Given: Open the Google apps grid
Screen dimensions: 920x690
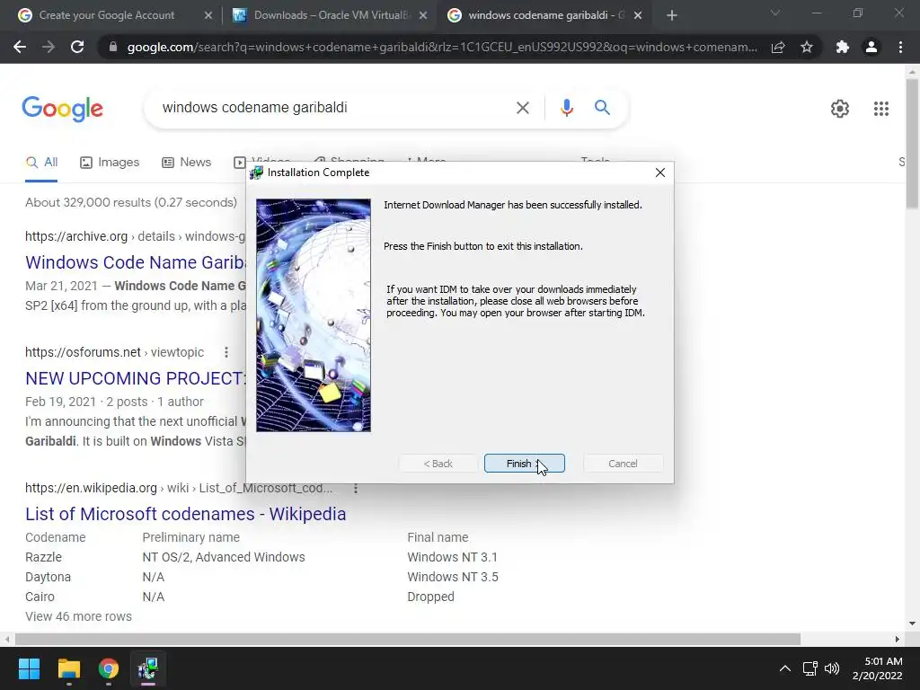Looking at the screenshot, I should [880, 109].
